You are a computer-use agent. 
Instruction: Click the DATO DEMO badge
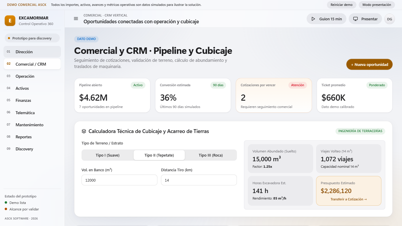87,39
